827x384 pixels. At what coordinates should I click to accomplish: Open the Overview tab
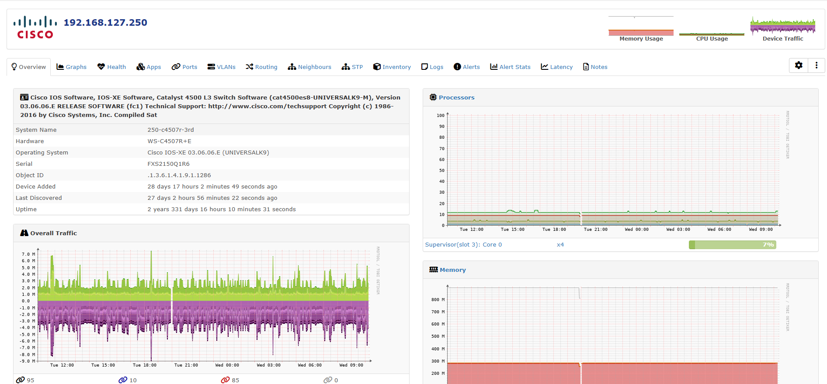tap(28, 67)
